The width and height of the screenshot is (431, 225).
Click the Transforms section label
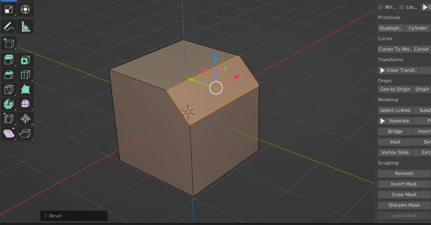(390, 59)
